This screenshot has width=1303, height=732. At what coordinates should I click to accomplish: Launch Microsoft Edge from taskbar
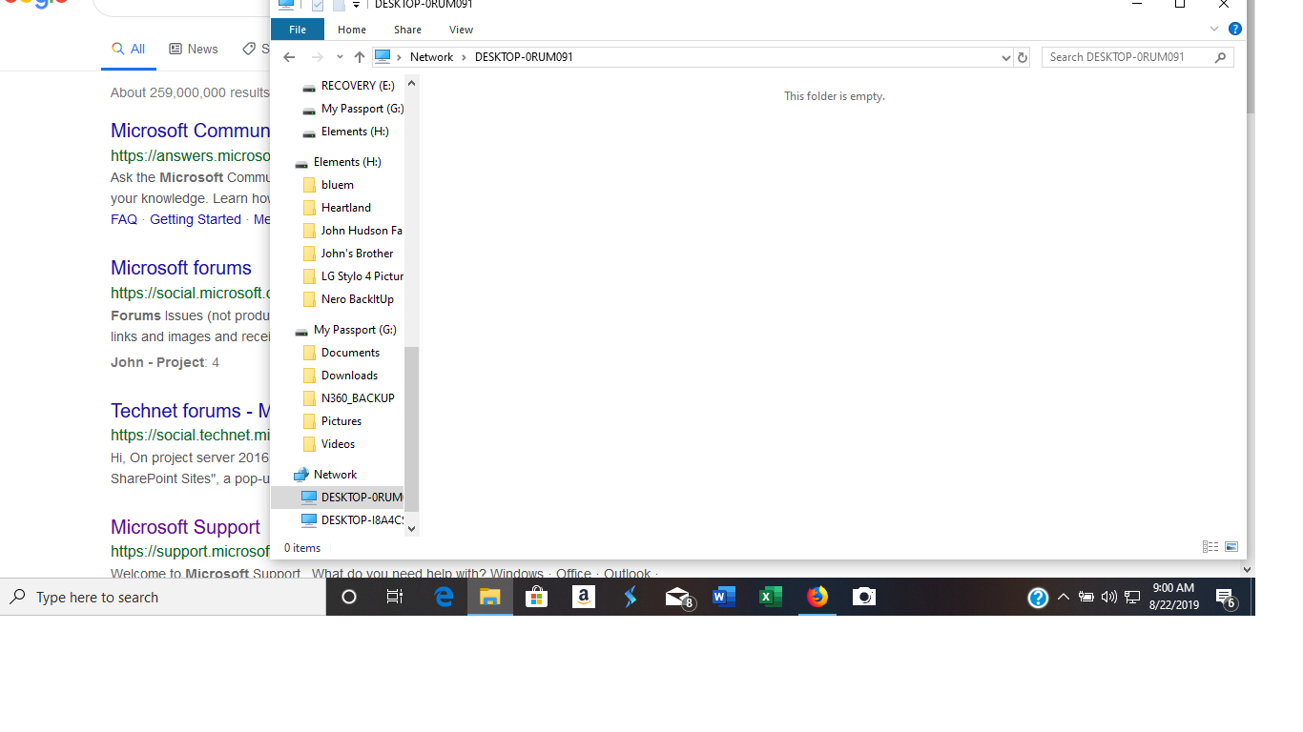[x=444, y=597]
